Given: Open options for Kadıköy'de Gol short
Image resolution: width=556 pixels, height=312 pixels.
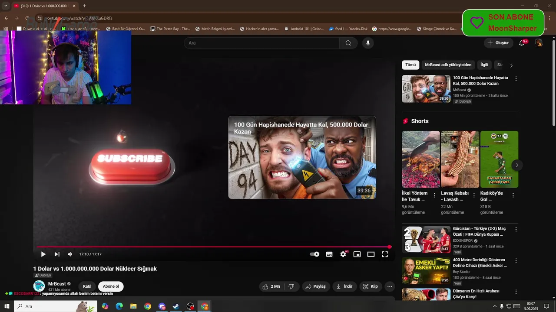Looking at the screenshot, I should coord(513,195).
